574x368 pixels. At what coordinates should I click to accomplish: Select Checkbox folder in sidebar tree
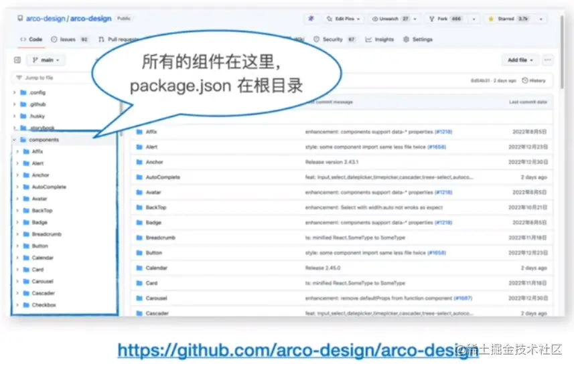44,304
